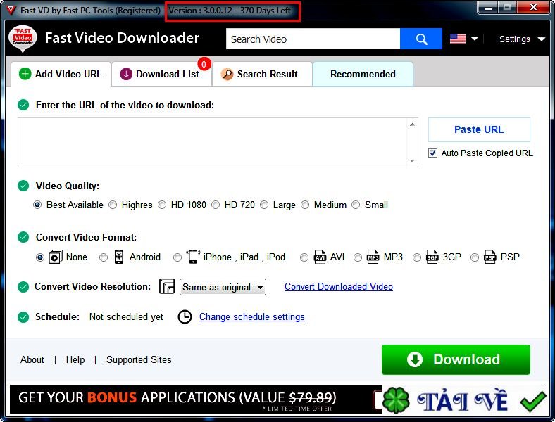This screenshot has height=422, width=555.
Task: Click the None format film icon
Action: pyautogui.click(x=56, y=257)
